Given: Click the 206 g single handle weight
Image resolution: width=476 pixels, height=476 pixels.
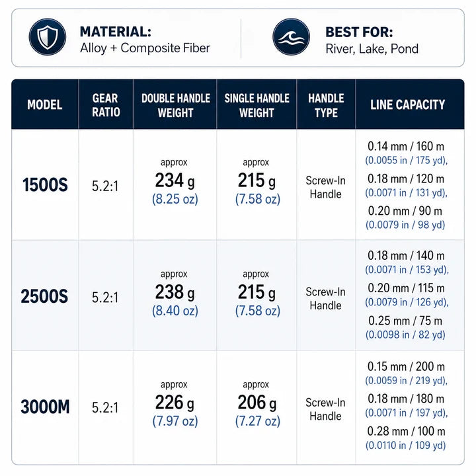Looking at the screenshot, I should 257,403.
